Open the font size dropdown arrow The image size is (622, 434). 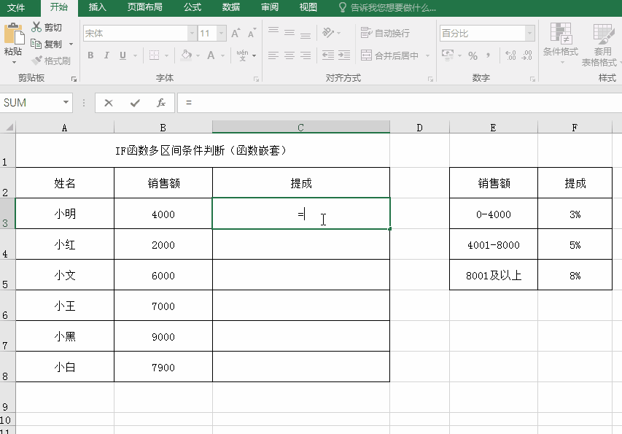[x=222, y=34]
